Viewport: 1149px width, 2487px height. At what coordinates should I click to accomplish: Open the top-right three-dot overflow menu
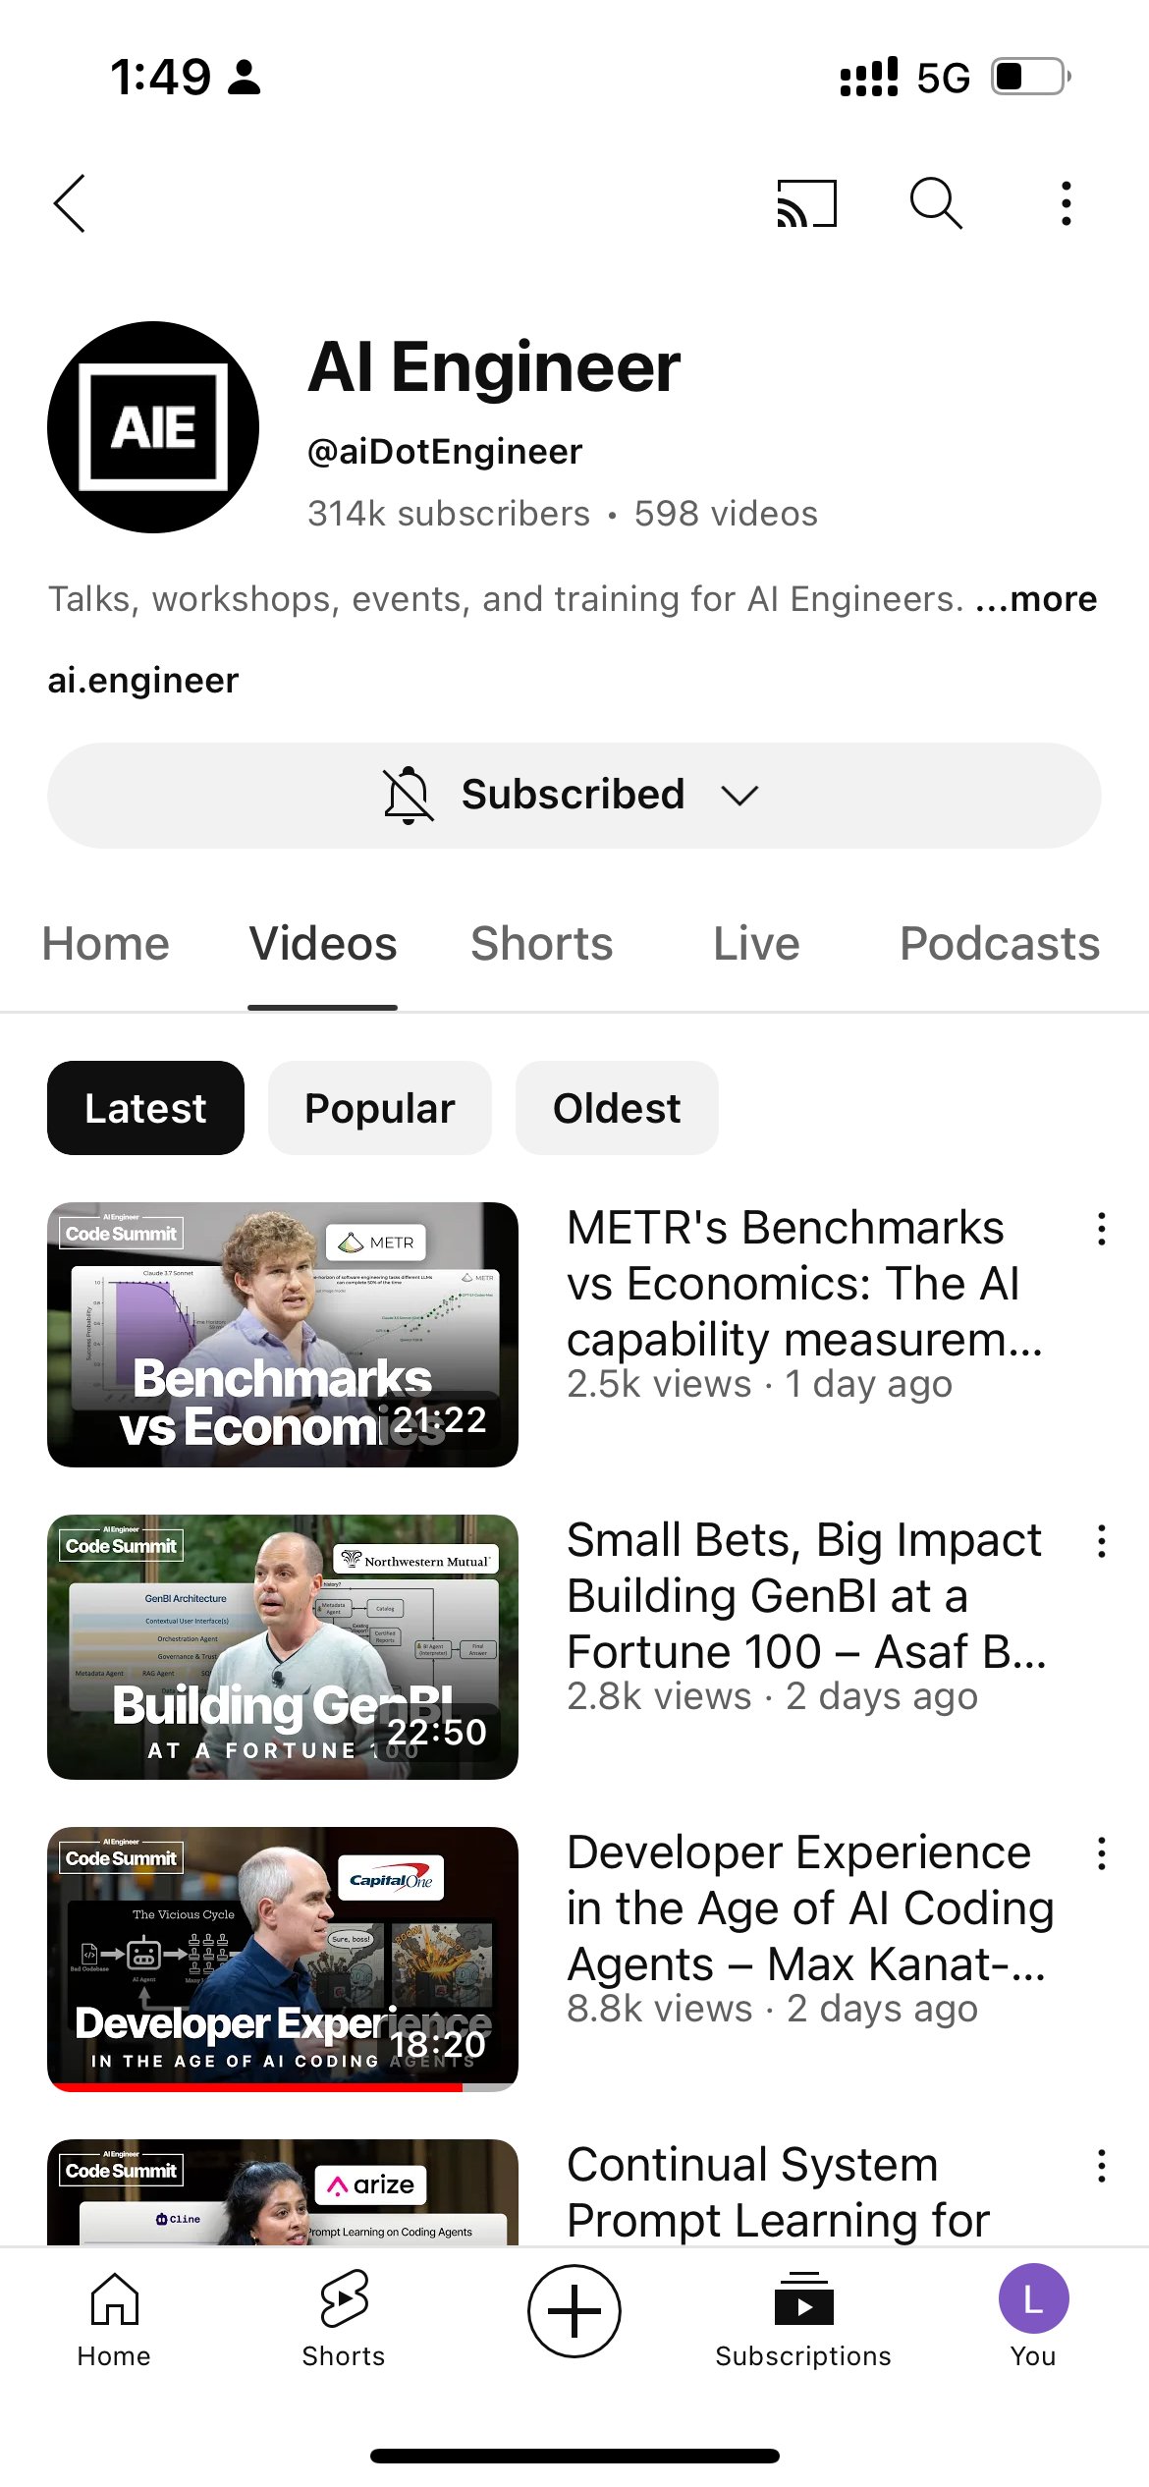pyautogui.click(x=1066, y=203)
